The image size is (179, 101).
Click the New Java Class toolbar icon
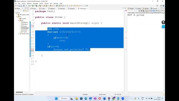point(46,6)
